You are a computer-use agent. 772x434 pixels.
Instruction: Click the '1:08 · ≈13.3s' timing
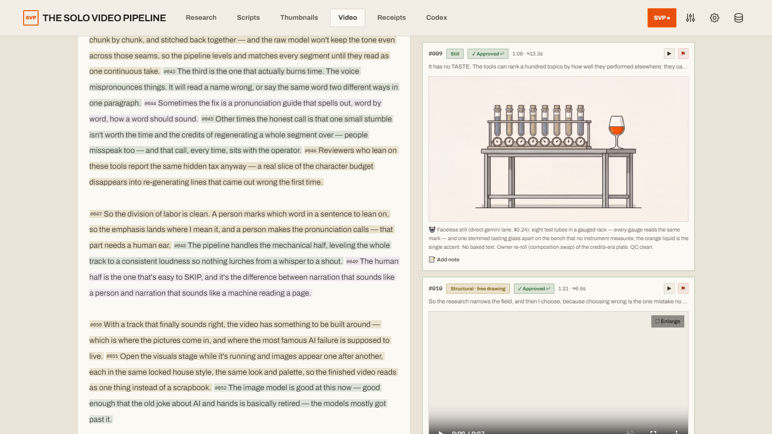coord(527,54)
